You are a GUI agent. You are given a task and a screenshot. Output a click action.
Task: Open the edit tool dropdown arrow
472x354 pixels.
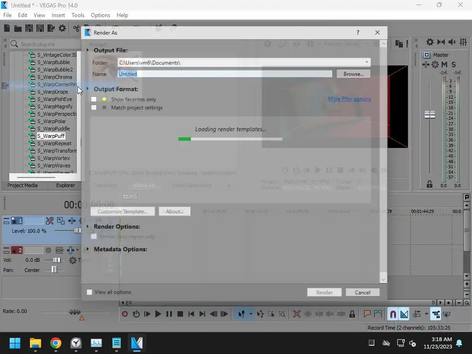(x=251, y=314)
